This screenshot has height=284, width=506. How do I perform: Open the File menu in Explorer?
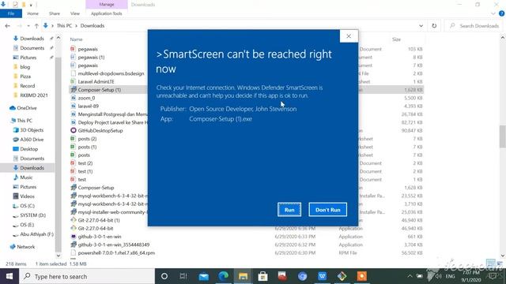coord(11,13)
